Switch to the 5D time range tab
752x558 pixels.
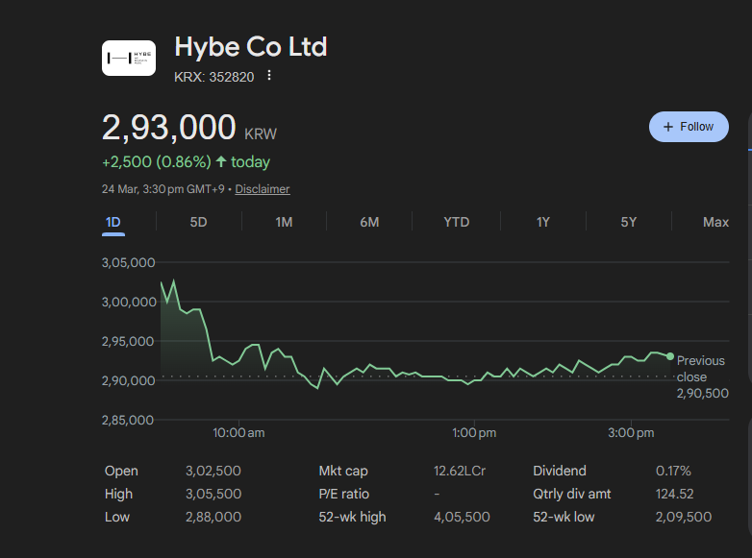point(198,222)
